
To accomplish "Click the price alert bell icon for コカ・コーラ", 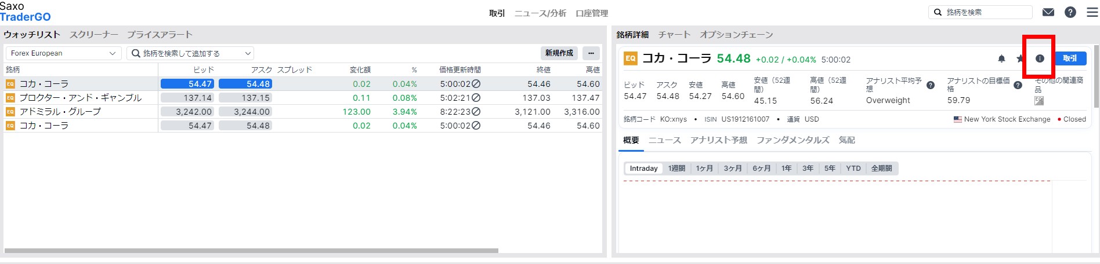I will 1001,58.
